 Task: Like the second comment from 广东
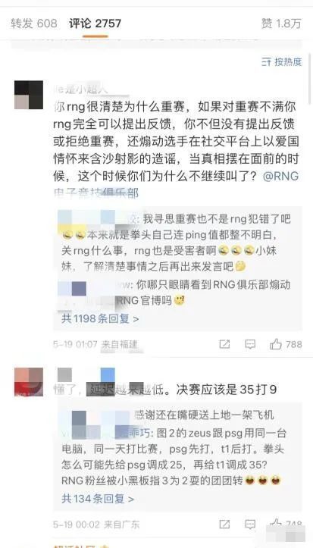pos(286,524)
